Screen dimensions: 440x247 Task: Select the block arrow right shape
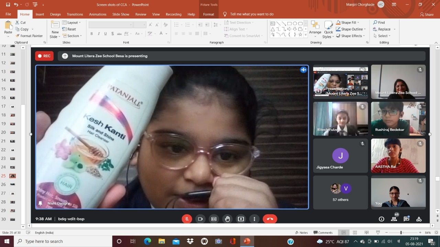pos(289,29)
